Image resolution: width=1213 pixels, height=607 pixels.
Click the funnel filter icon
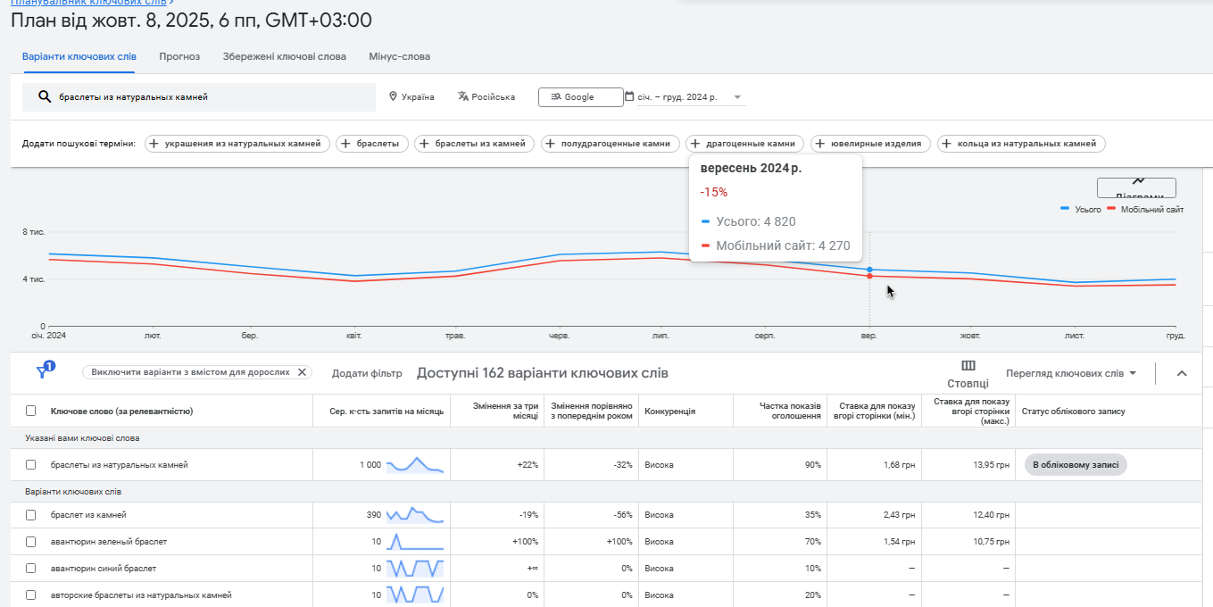(42, 372)
